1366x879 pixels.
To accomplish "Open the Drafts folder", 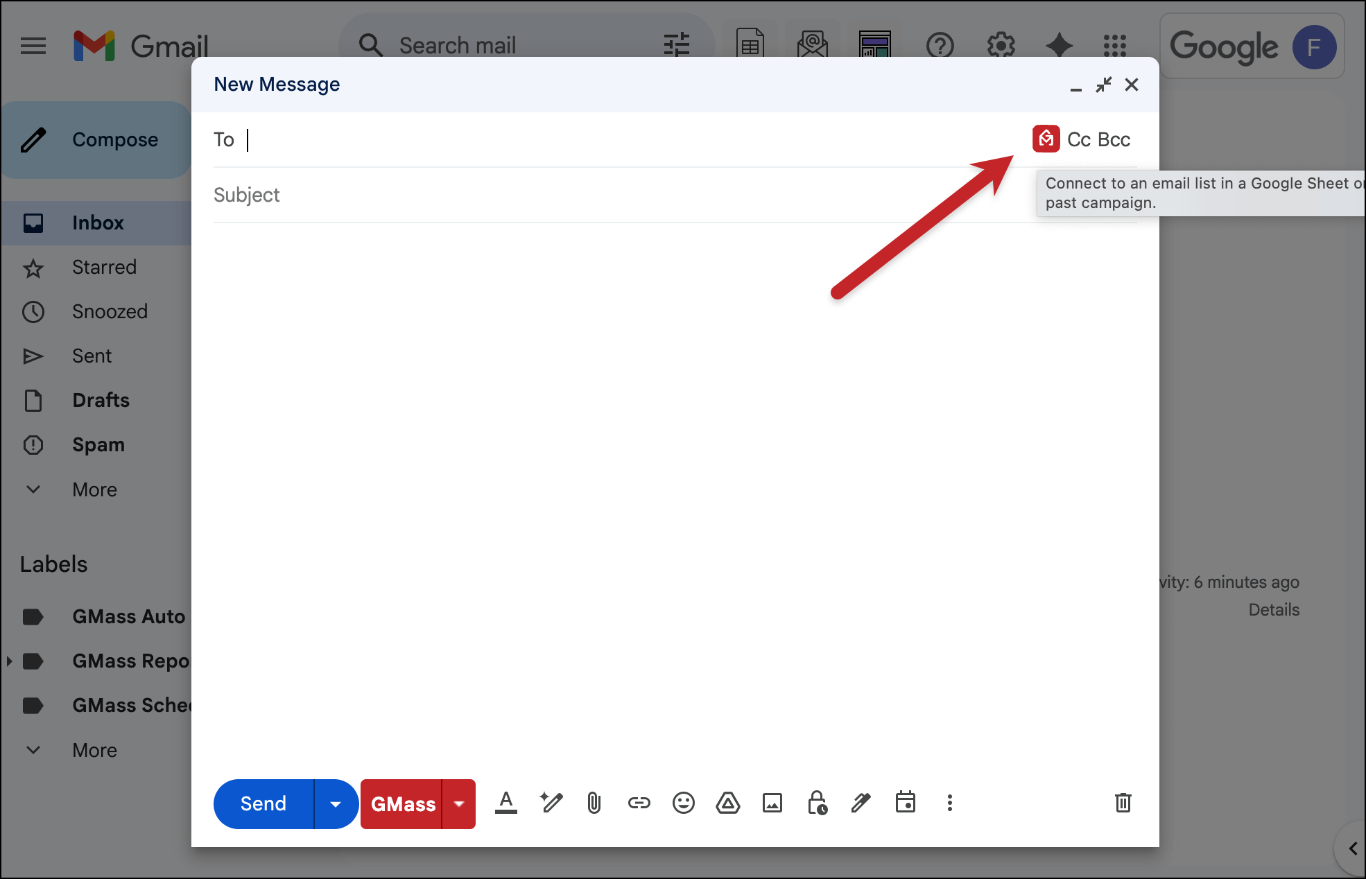I will 101,400.
